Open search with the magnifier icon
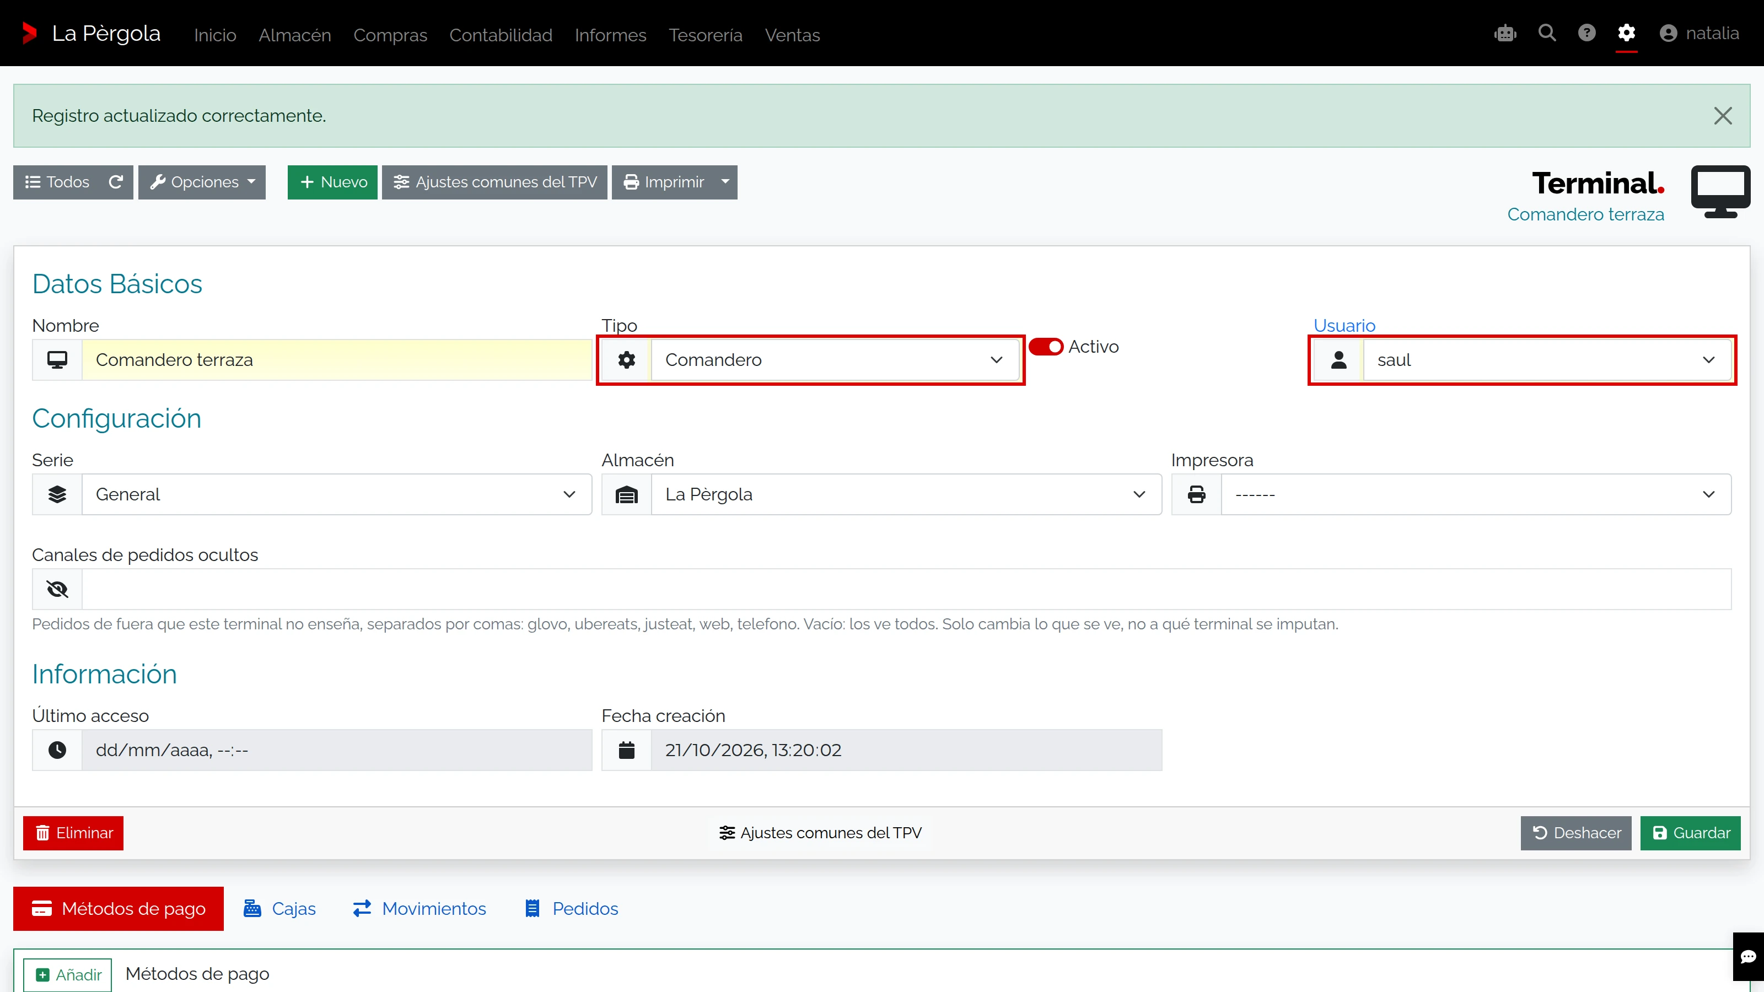This screenshot has width=1764, height=992. (x=1547, y=33)
